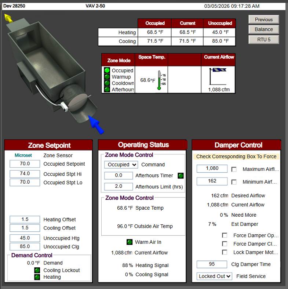Click the blue supply air inlet arrow
Viewport: 288px width, 289px height.
(96, 125)
